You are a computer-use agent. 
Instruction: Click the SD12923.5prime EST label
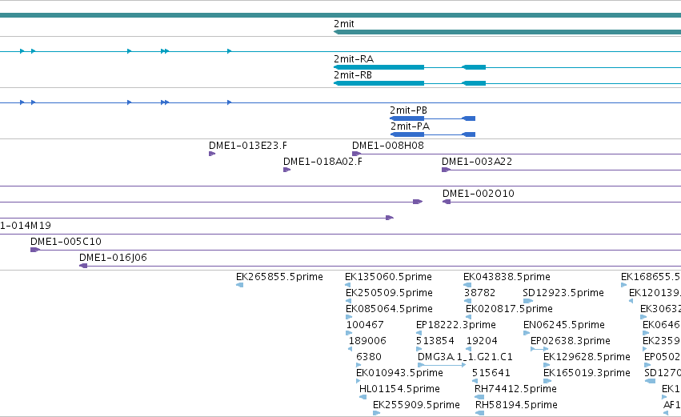click(563, 293)
